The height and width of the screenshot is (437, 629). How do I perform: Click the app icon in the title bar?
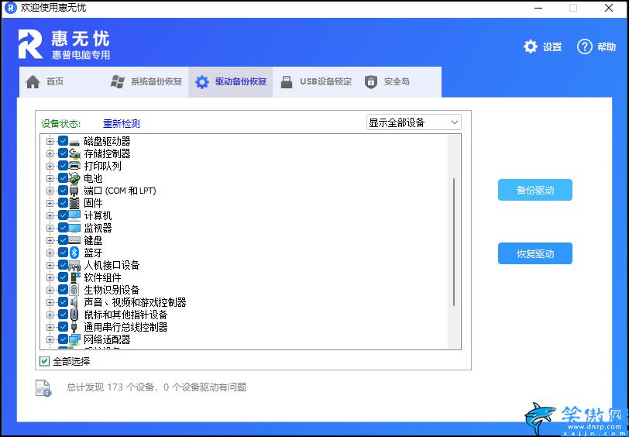10,8
